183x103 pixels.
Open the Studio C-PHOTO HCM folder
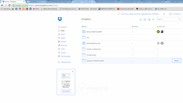pyautogui.click(x=95, y=61)
